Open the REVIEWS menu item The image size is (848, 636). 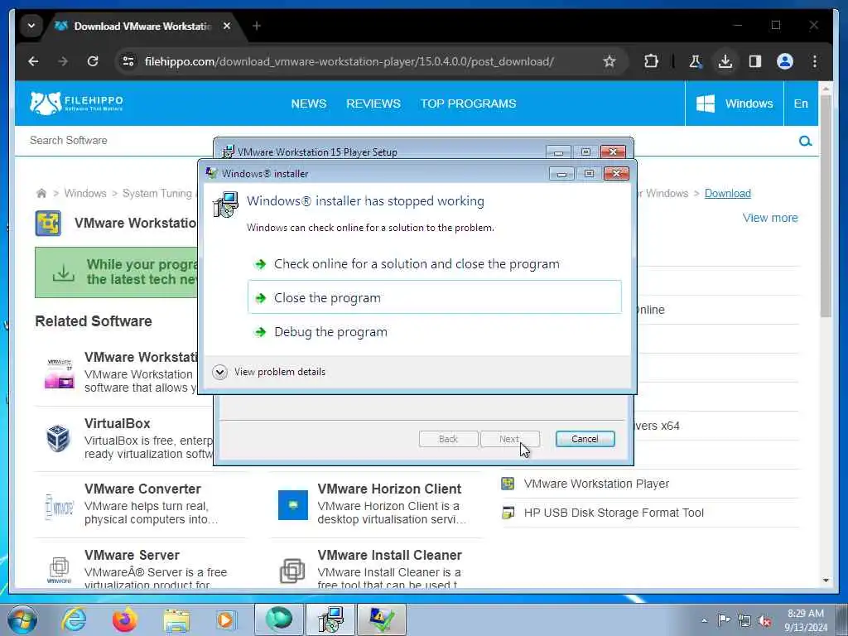pyautogui.click(x=373, y=104)
